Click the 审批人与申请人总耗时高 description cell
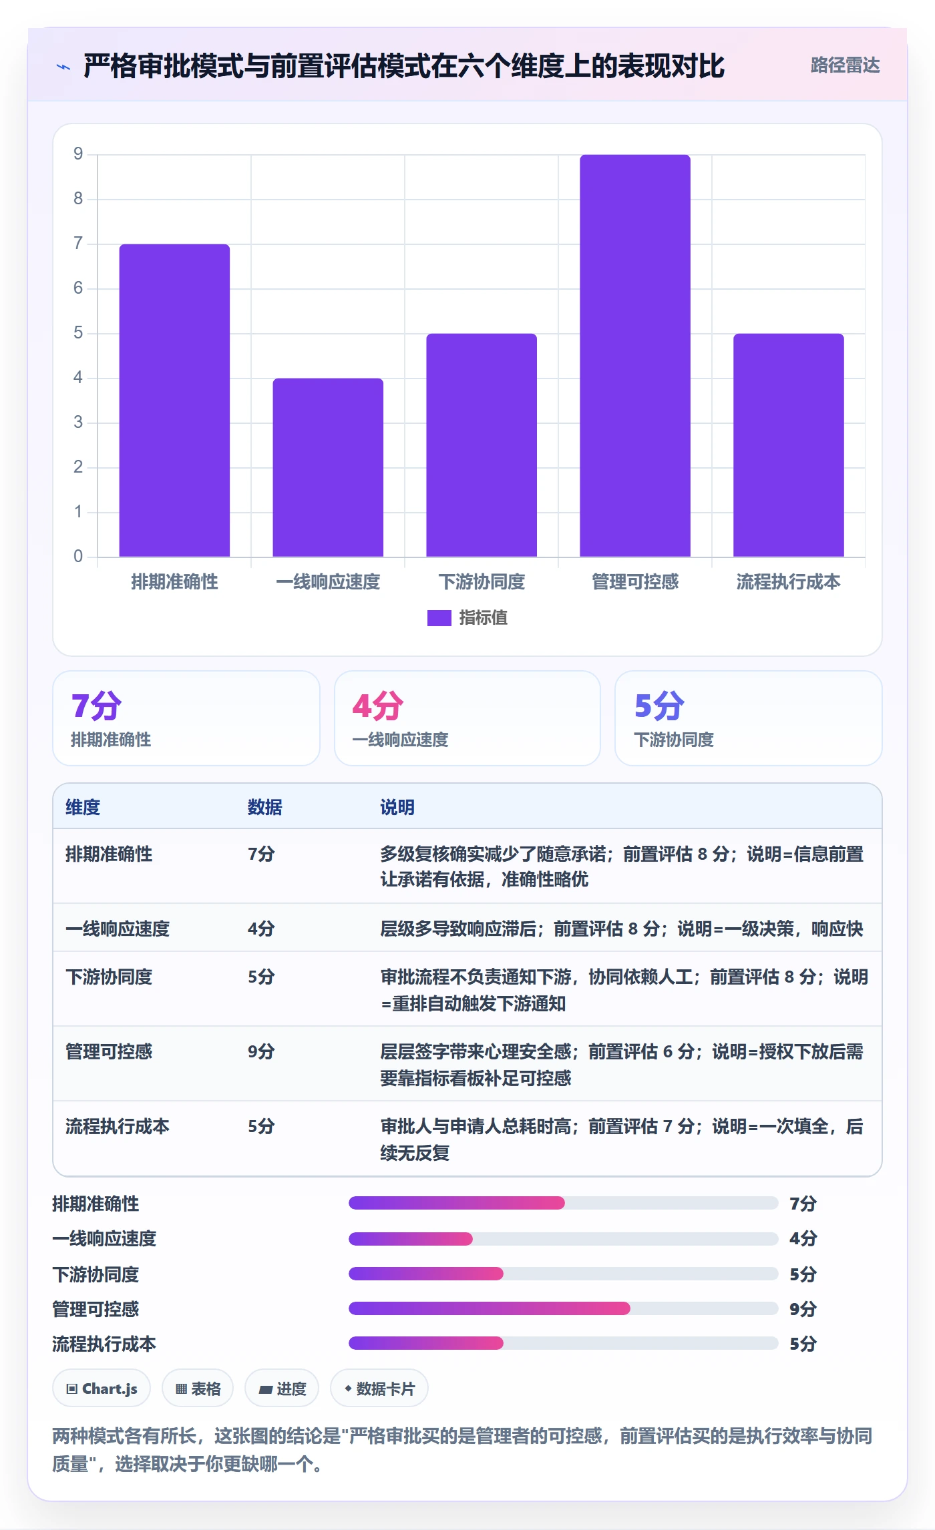Viewport: 935px width, 1530px height. (x=622, y=1139)
